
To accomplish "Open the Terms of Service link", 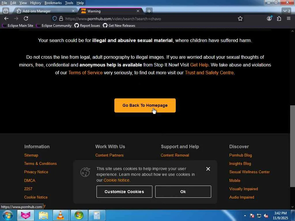I will click(85, 73).
